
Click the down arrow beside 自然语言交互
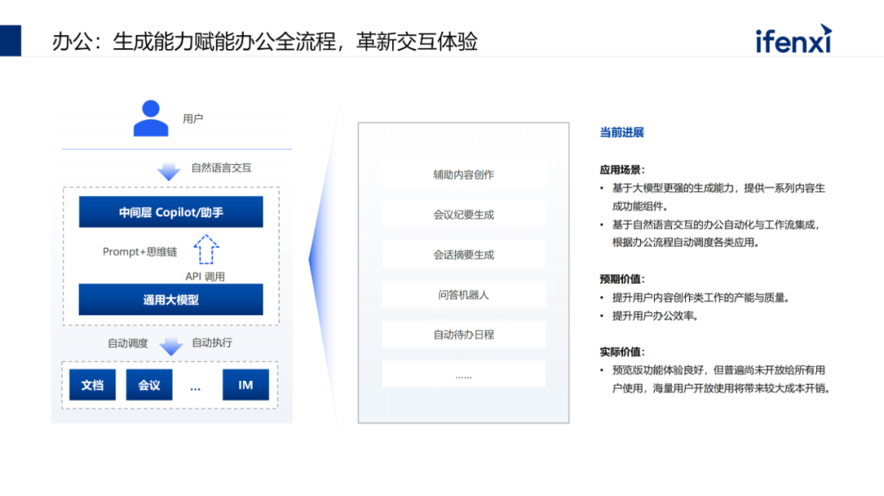point(169,171)
